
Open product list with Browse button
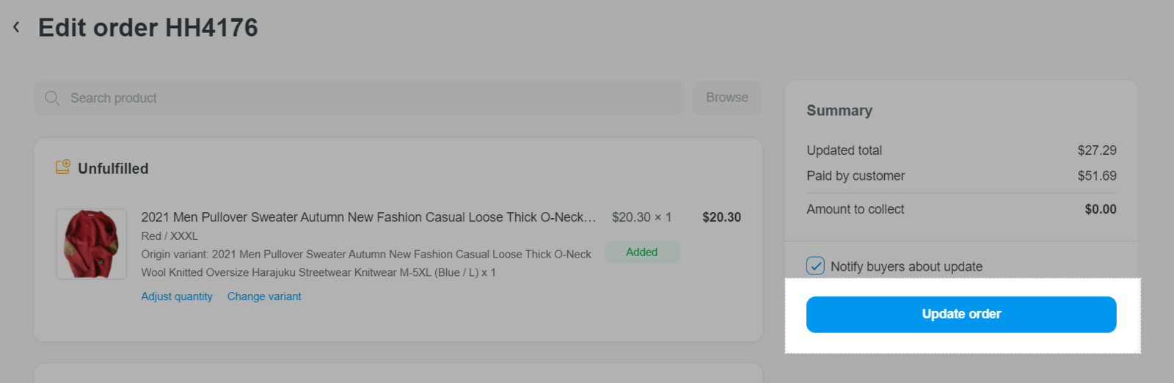tap(727, 98)
